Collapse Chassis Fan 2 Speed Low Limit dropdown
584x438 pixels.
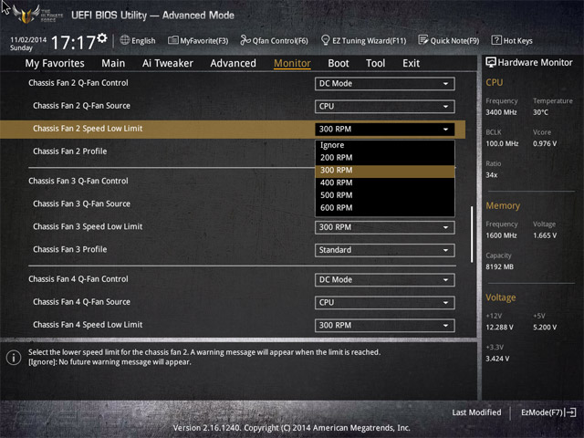point(385,130)
